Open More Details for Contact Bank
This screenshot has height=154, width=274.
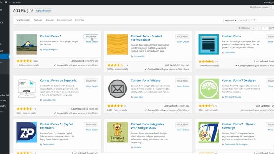pos(183,42)
